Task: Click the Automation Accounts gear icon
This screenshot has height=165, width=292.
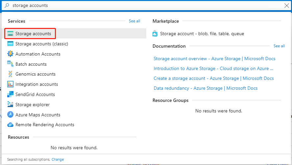Action: [10, 54]
